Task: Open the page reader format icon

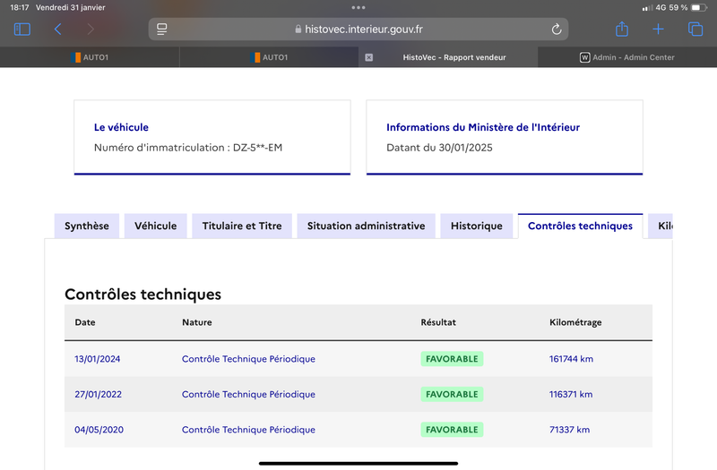Action: coord(162,30)
